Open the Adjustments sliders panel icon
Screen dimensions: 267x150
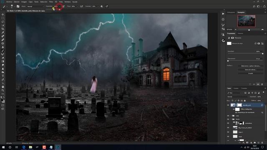pos(223,29)
